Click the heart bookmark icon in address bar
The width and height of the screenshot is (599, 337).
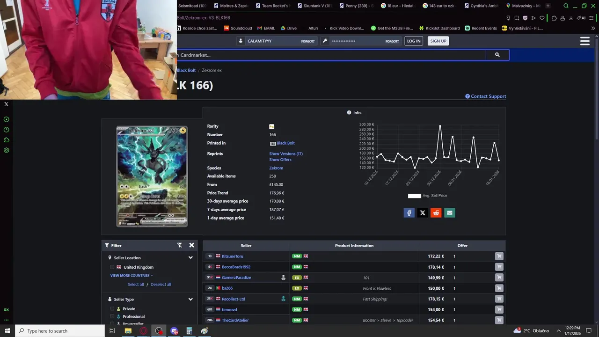tap(542, 18)
